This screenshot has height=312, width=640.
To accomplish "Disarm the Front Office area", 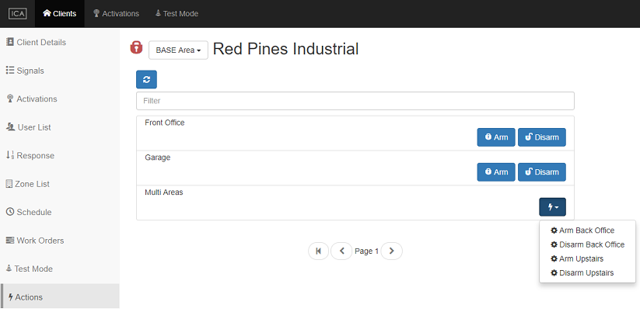I will coord(542,137).
